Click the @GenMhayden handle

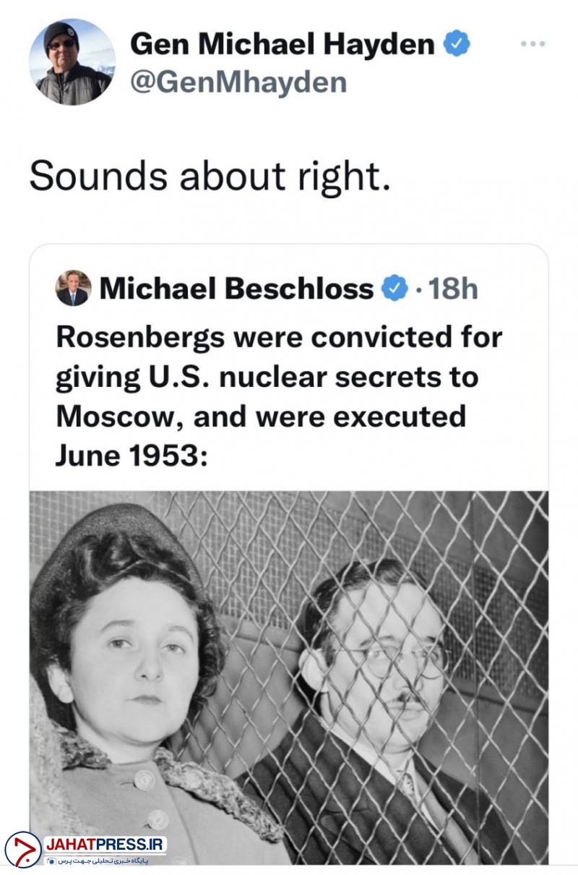coord(238,82)
